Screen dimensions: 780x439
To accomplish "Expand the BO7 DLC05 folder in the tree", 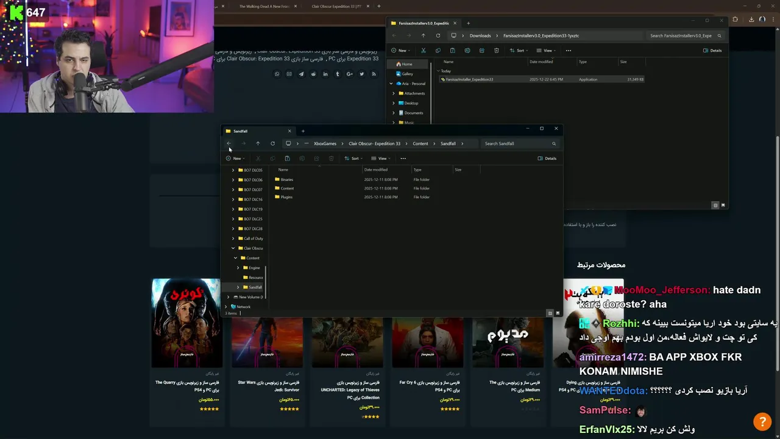I will tap(233, 170).
